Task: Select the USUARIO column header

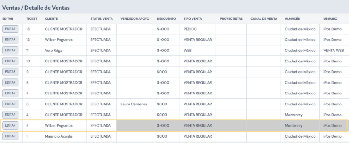Action: (x=330, y=19)
